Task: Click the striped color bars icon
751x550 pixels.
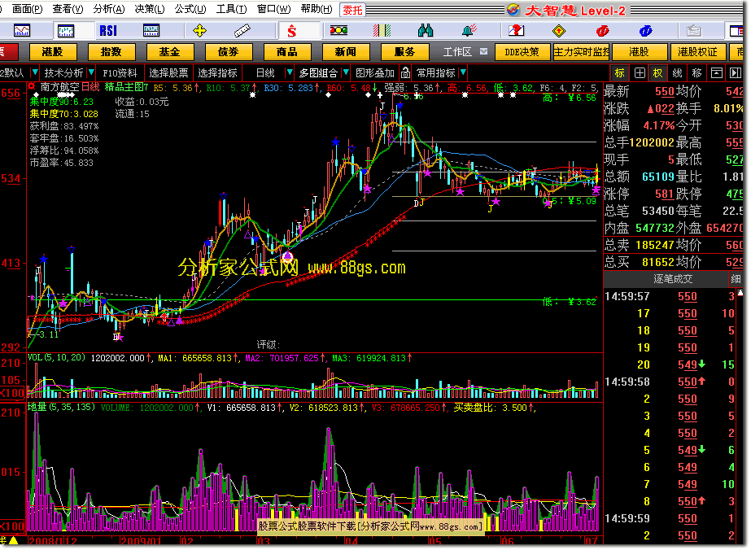Action: [x=382, y=31]
